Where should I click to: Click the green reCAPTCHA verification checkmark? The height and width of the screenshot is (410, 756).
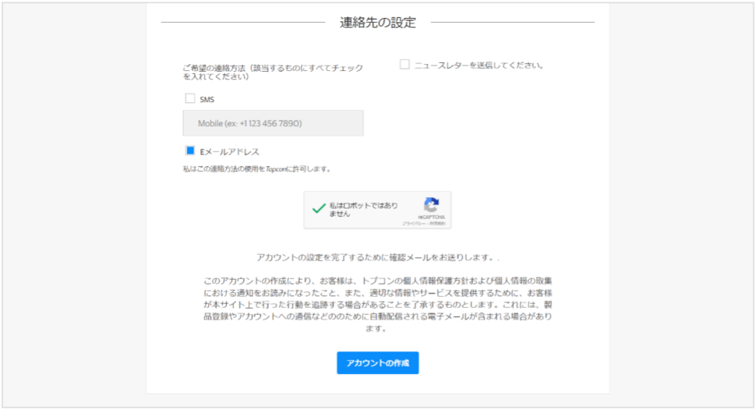coord(318,209)
